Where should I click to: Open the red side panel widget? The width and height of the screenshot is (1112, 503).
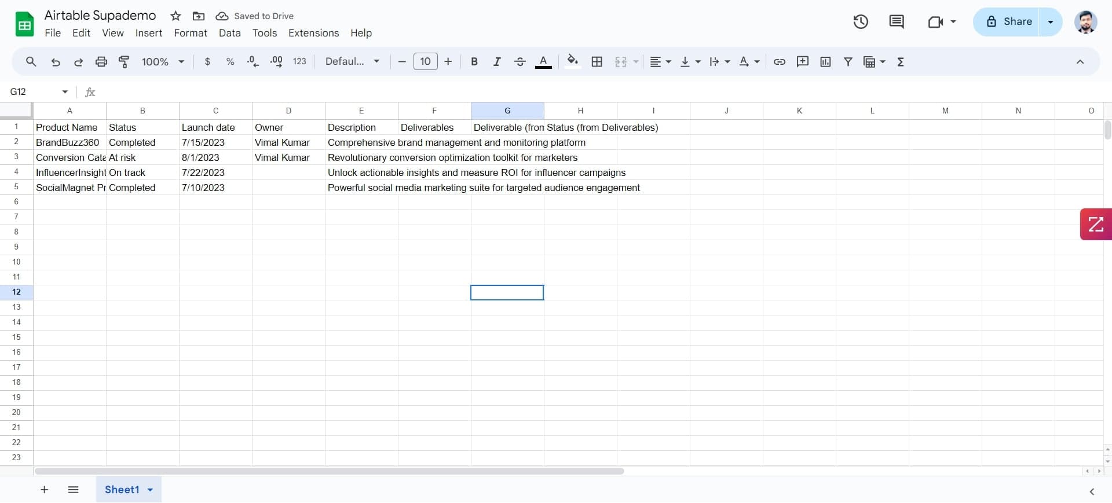pyautogui.click(x=1096, y=224)
